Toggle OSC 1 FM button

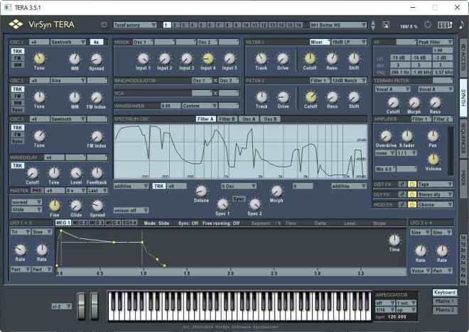17,58
